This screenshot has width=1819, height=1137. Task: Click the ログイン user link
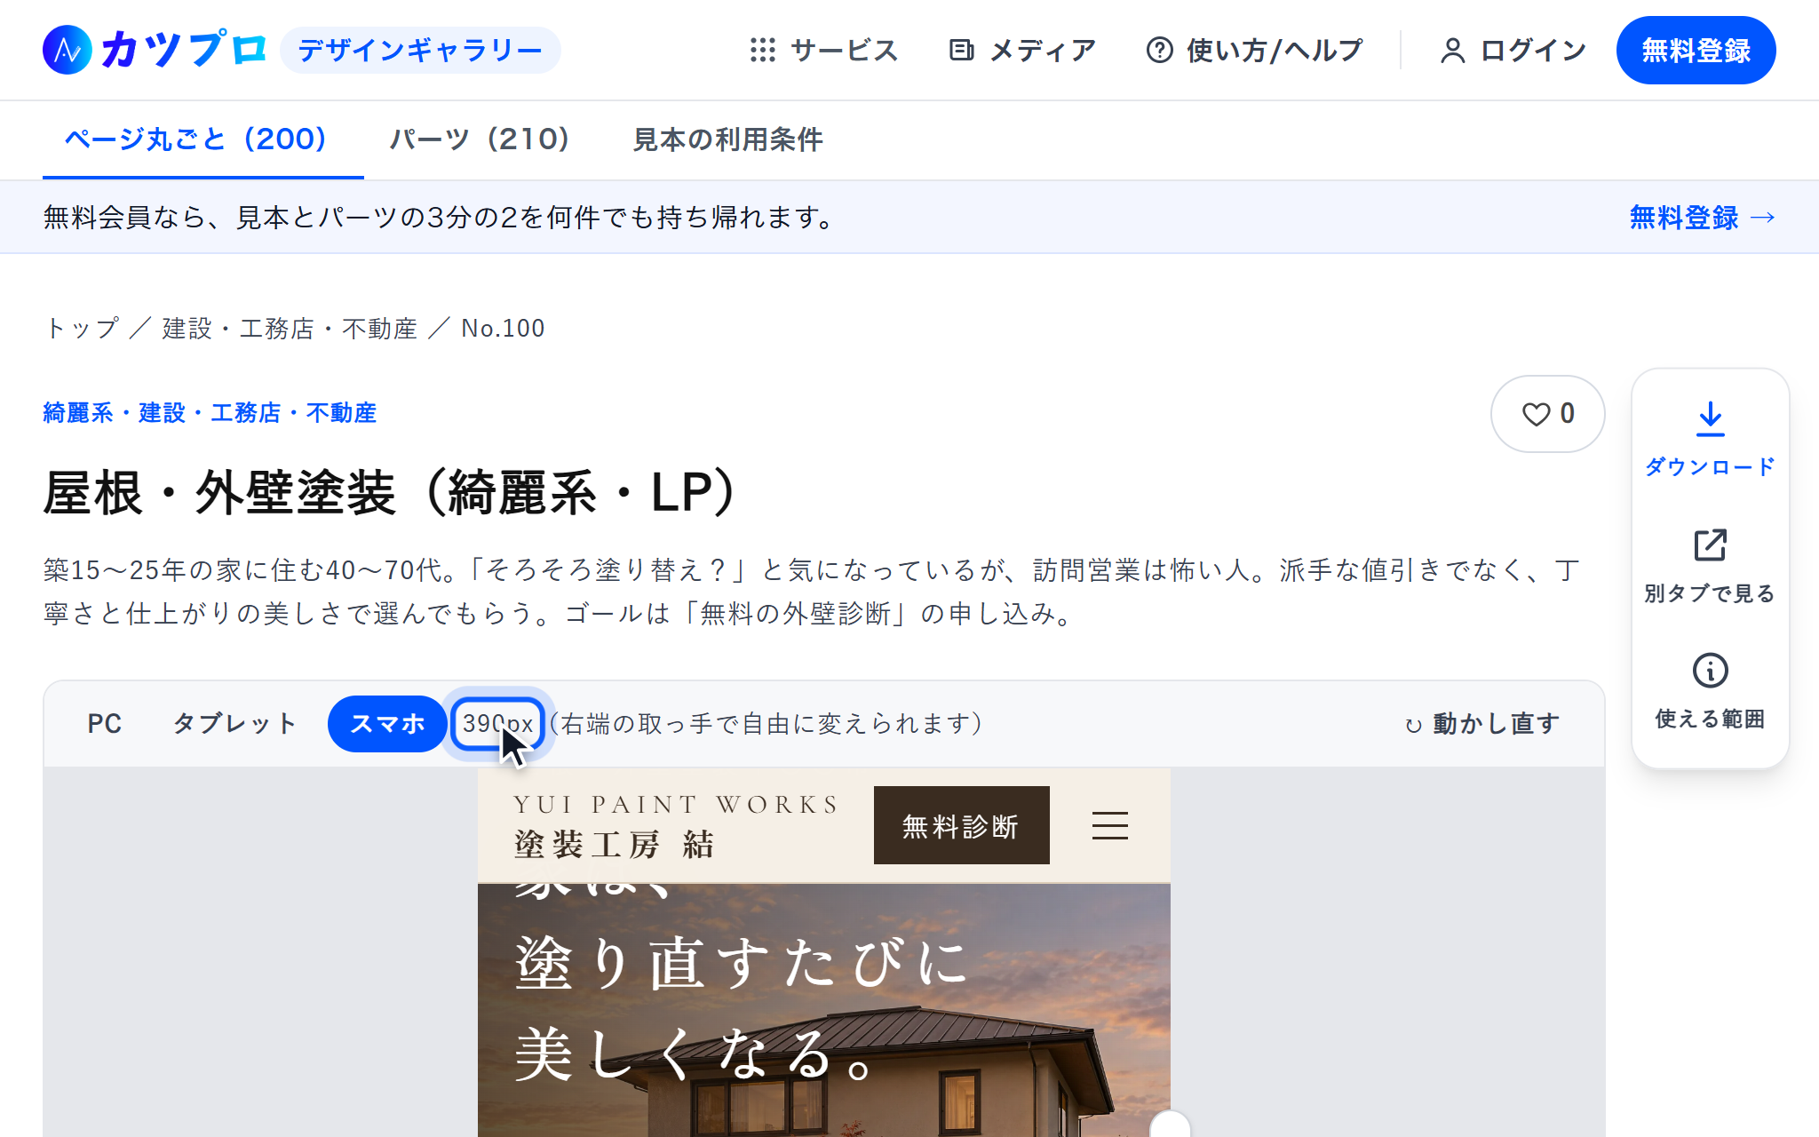point(1513,50)
